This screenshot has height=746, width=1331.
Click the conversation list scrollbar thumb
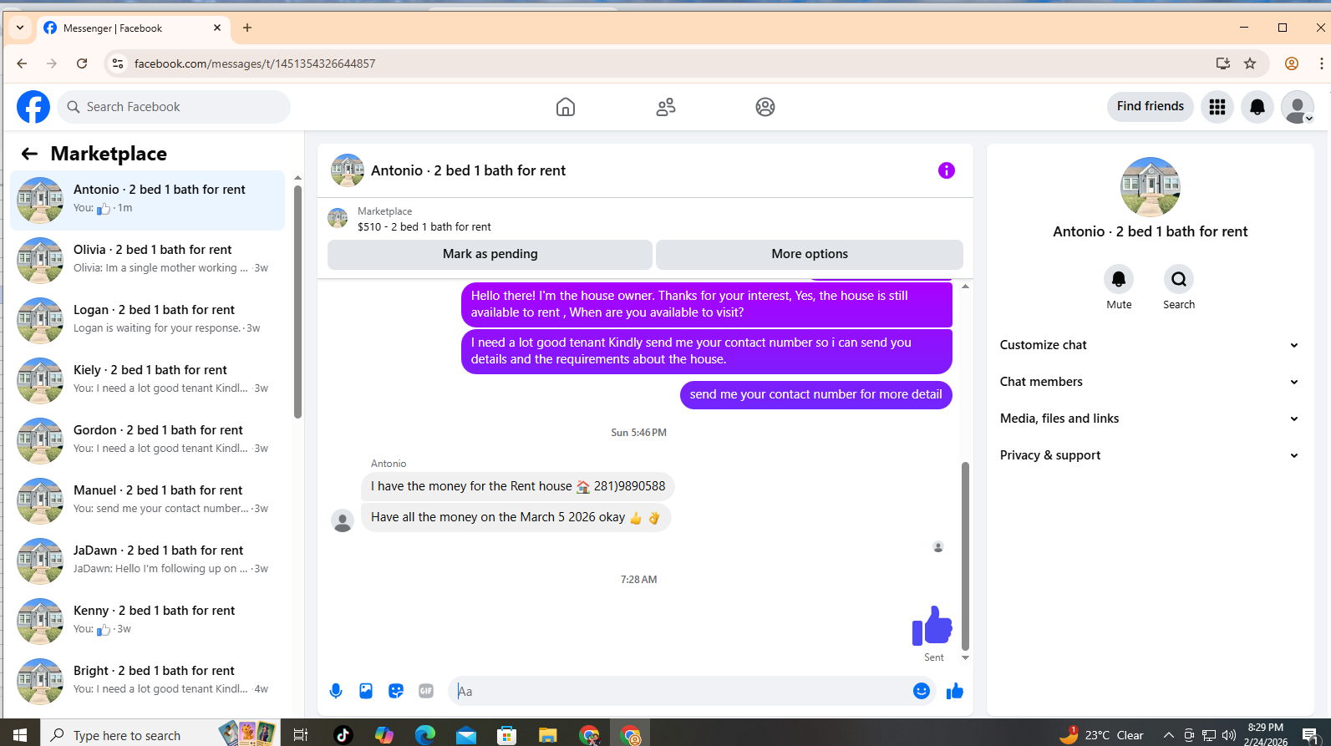point(298,302)
